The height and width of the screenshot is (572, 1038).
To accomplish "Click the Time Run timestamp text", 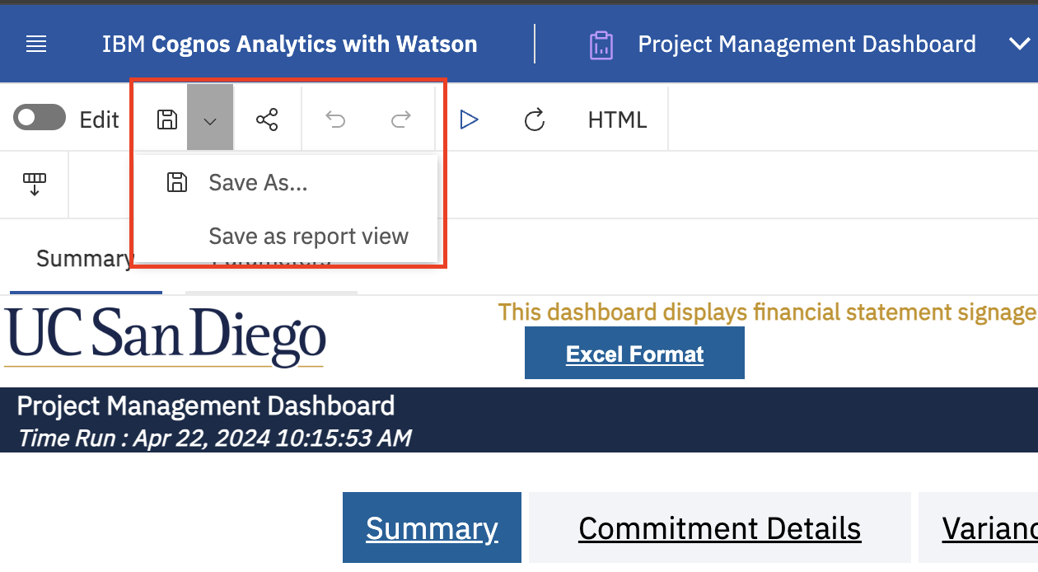I will [215, 438].
